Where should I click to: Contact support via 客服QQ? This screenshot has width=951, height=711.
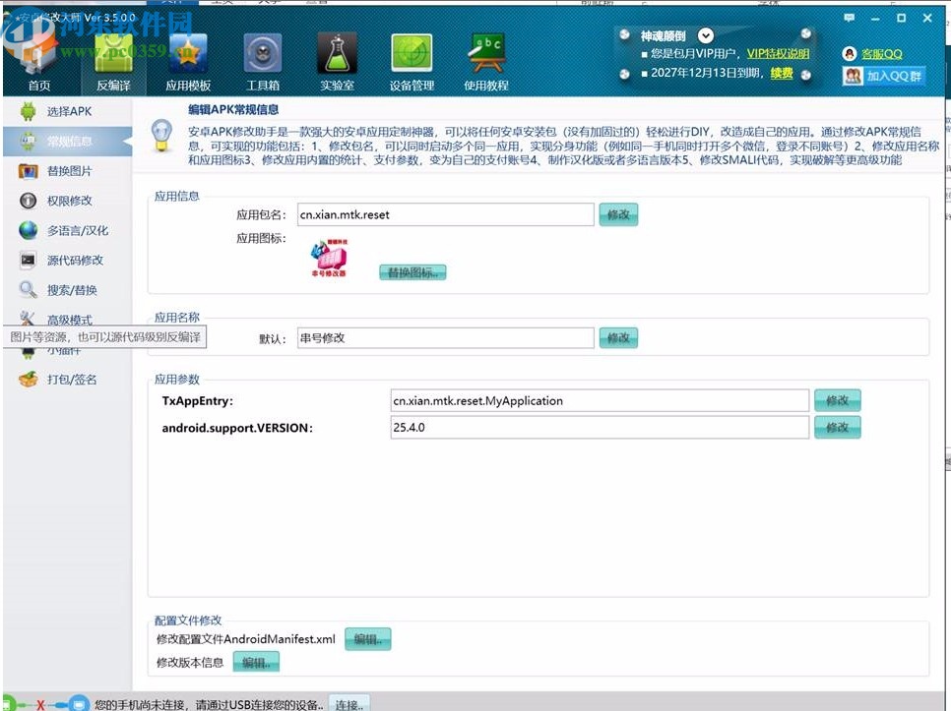pyautogui.click(x=883, y=54)
